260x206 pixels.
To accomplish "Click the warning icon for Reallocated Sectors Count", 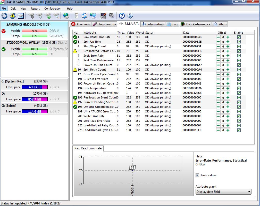I will [75, 51].
